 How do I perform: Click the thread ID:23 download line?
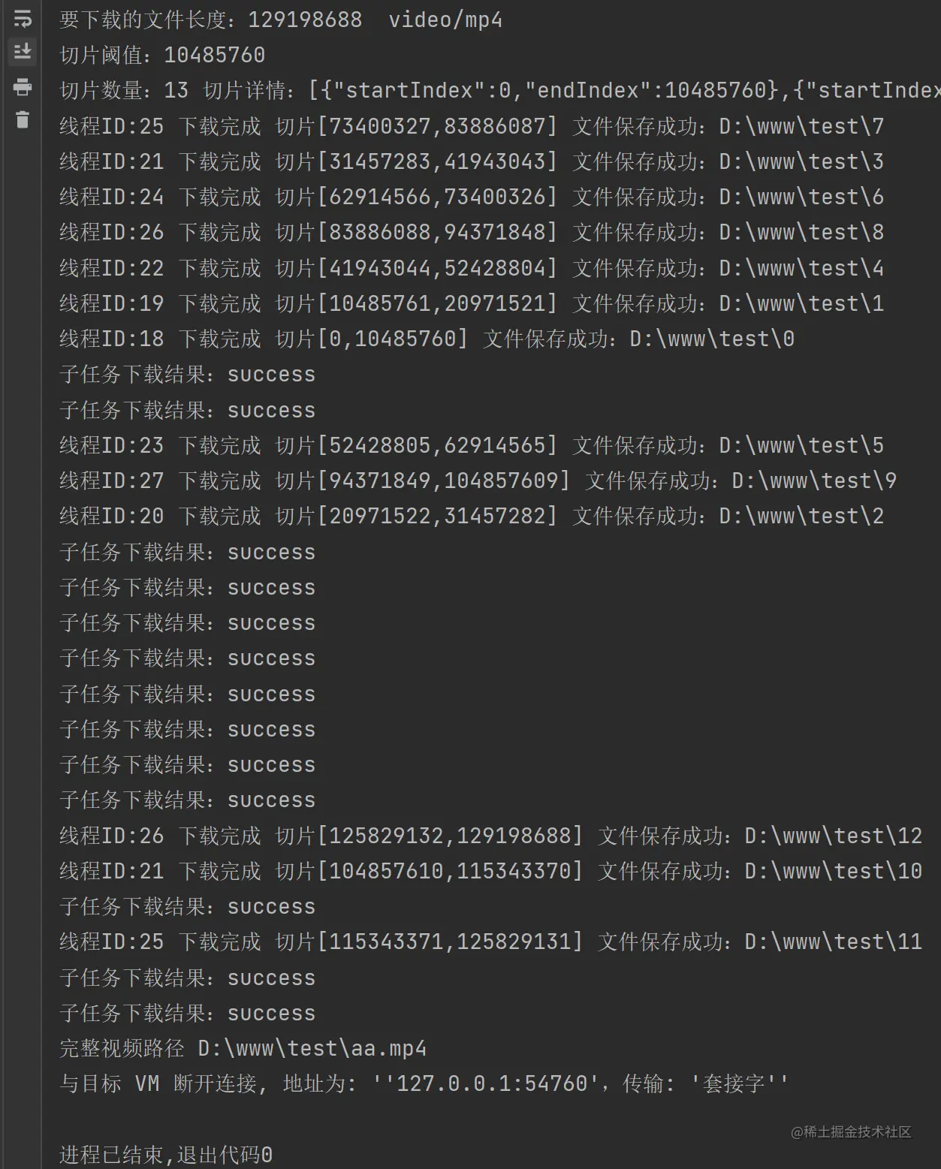(x=308, y=445)
